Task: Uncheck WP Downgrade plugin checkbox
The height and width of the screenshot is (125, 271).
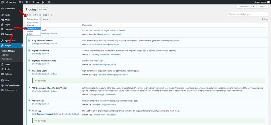Action: tap(29, 88)
